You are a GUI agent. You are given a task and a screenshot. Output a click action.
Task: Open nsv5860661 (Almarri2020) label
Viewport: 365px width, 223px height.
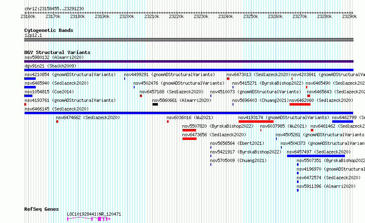point(182,100)
